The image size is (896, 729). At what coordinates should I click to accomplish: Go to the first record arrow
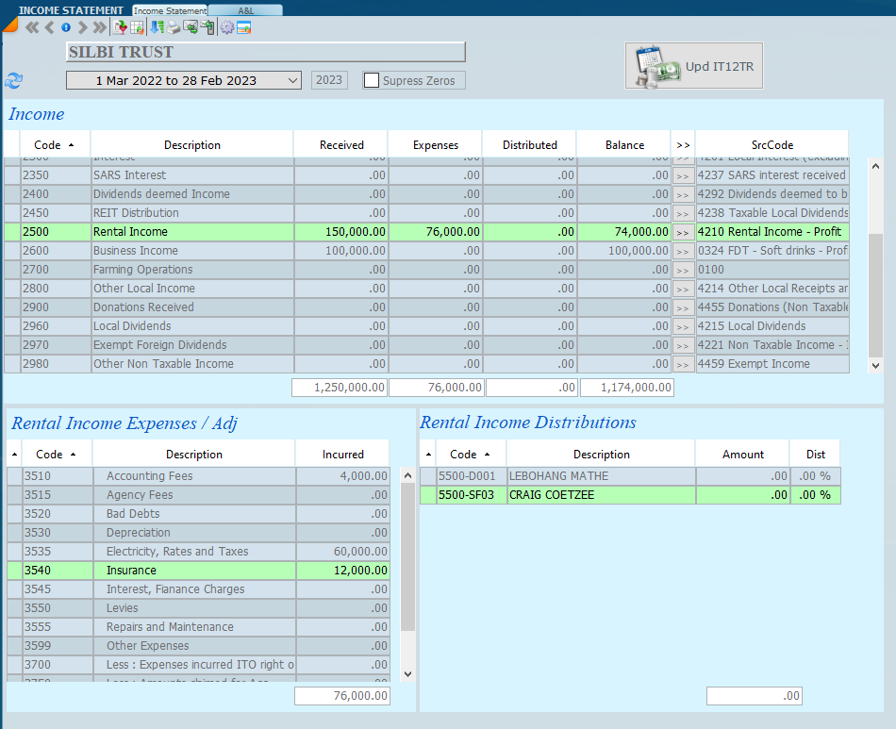(x=32, y=27)
